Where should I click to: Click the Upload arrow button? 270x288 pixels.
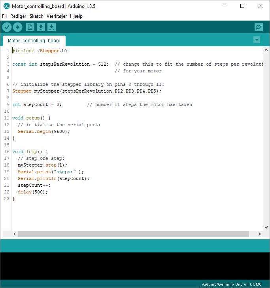[x=18, y=27]
